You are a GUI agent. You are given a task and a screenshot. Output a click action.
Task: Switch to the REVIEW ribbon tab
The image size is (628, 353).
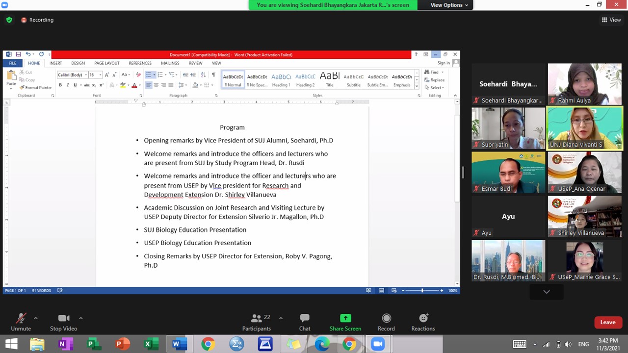tap(195, 63)
